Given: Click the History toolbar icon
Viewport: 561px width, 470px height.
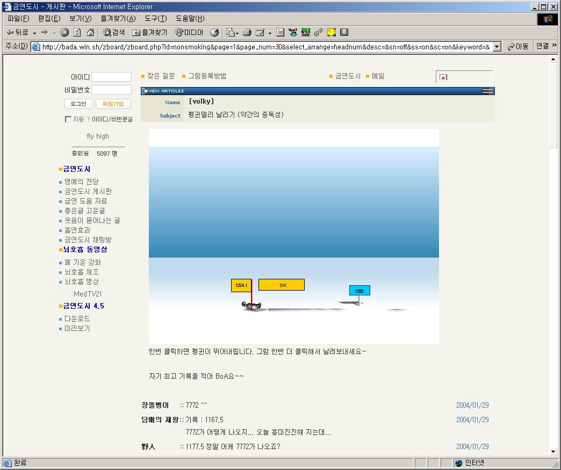Looking at the screenshot, I should click(214, 32).
